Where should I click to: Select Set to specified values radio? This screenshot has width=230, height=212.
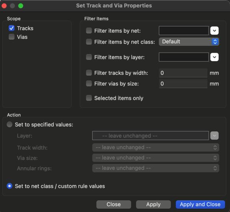click(x=10, y=124)
